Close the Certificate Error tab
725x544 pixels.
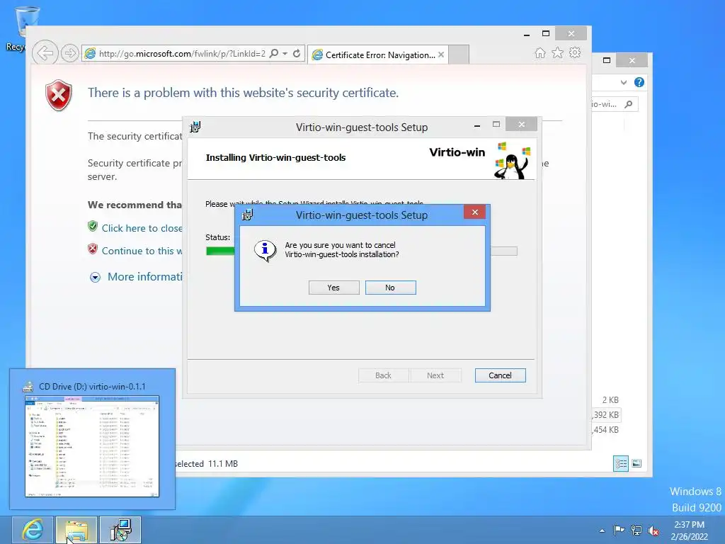pos(441,55)
